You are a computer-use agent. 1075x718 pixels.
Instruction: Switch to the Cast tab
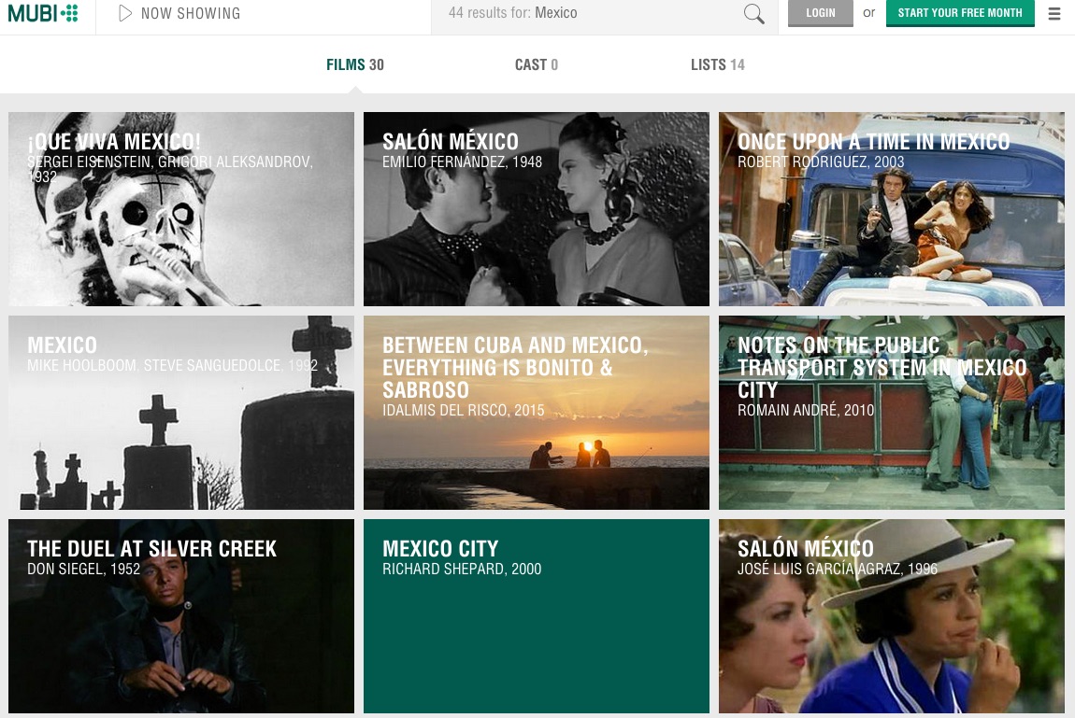point(537,65)
